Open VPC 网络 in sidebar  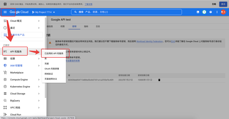[x=15, y=108]
